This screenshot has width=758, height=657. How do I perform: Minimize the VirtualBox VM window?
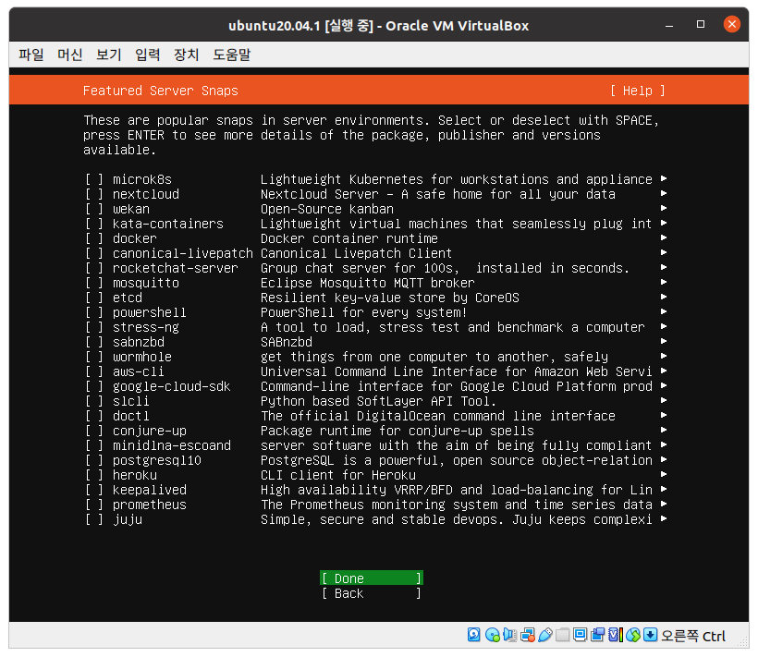669,25
